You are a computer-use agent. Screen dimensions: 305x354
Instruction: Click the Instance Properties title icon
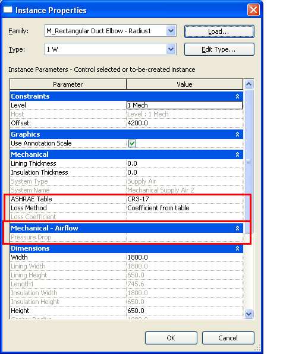coord(8,10)
